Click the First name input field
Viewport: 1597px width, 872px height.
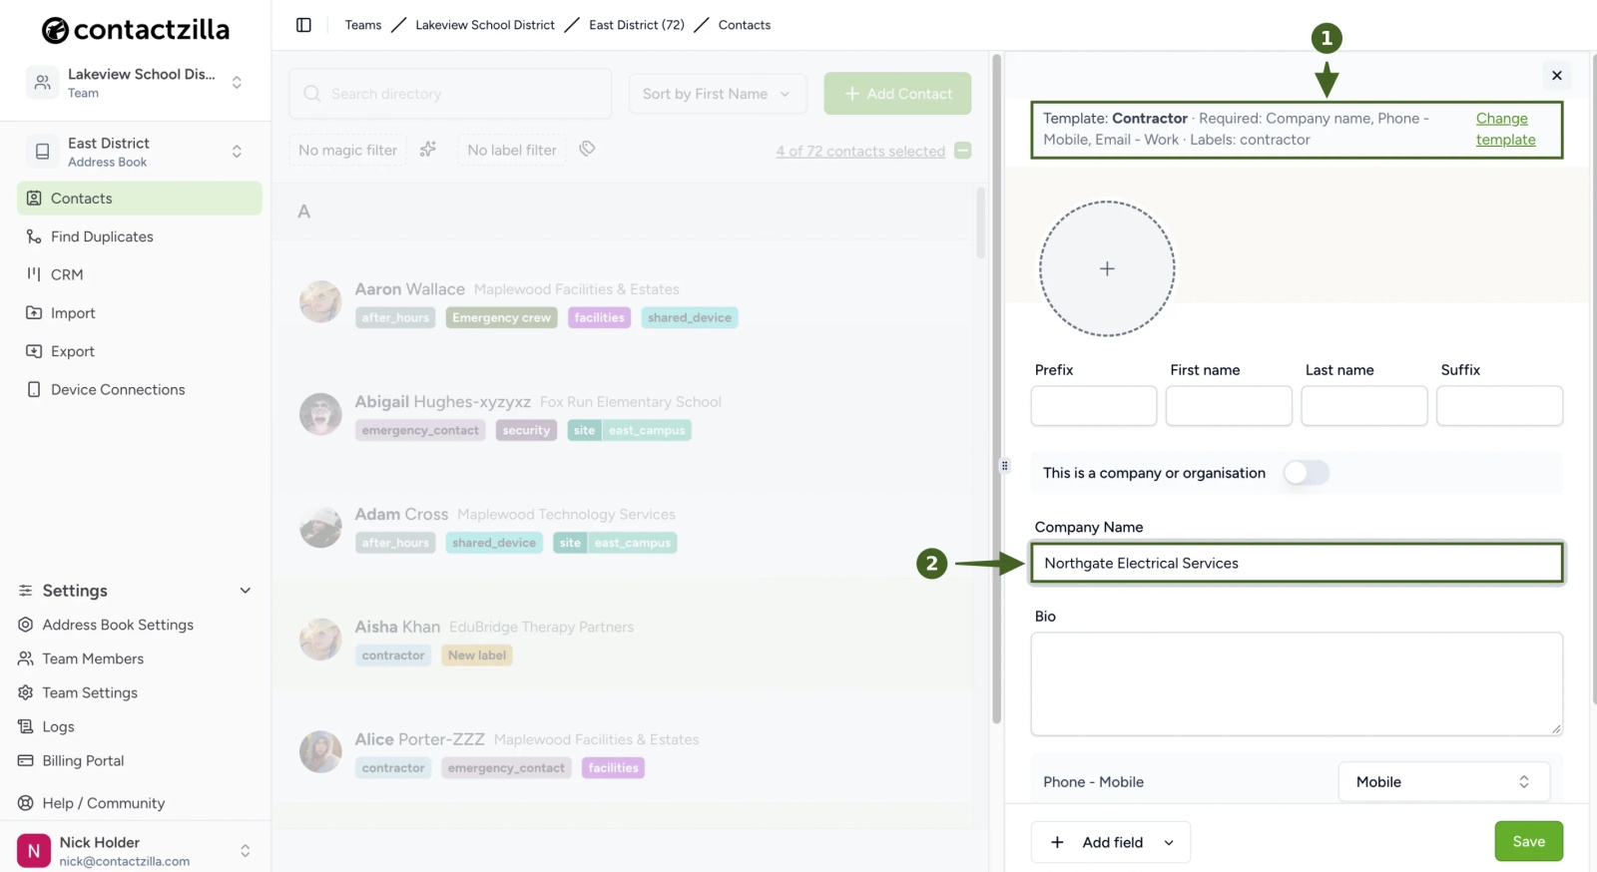coord(1229,406)
